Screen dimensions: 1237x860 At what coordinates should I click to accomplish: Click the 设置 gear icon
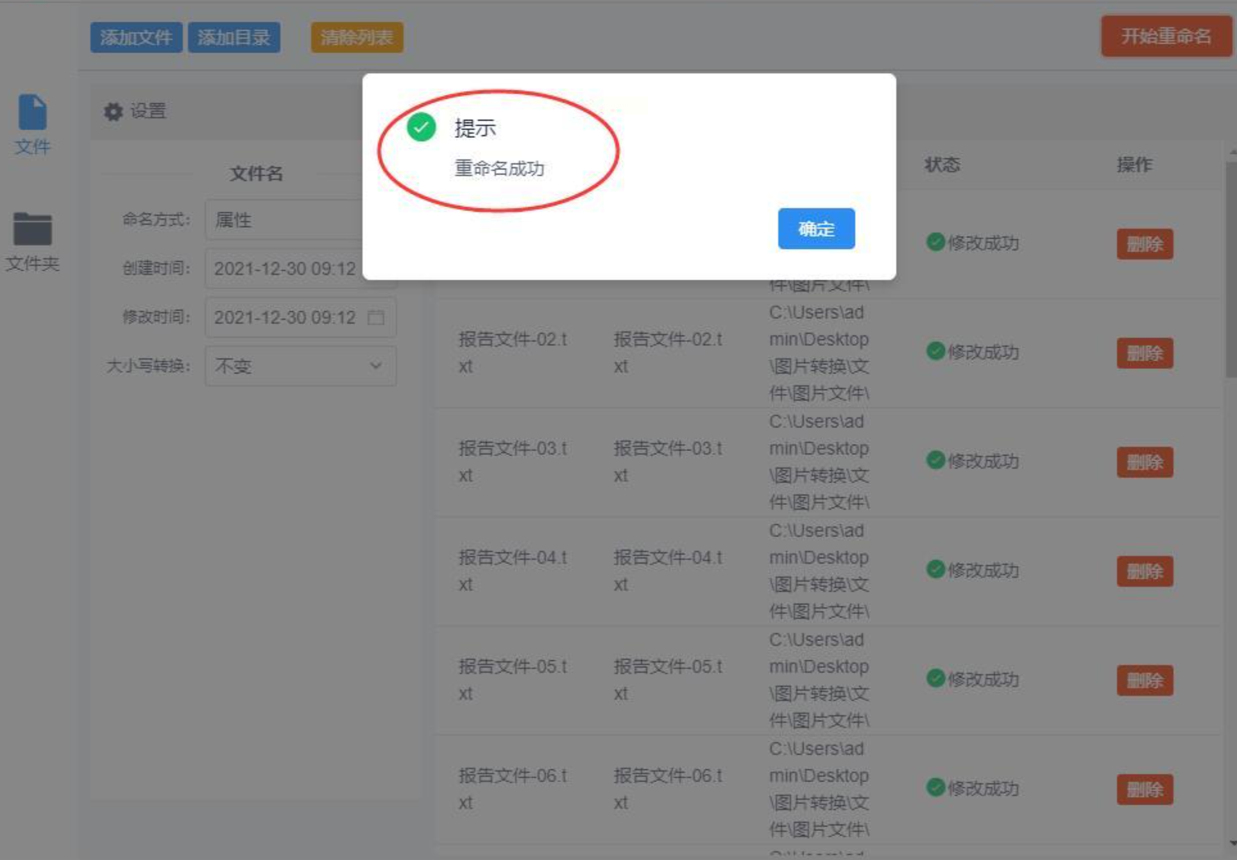tap(114, 112)
